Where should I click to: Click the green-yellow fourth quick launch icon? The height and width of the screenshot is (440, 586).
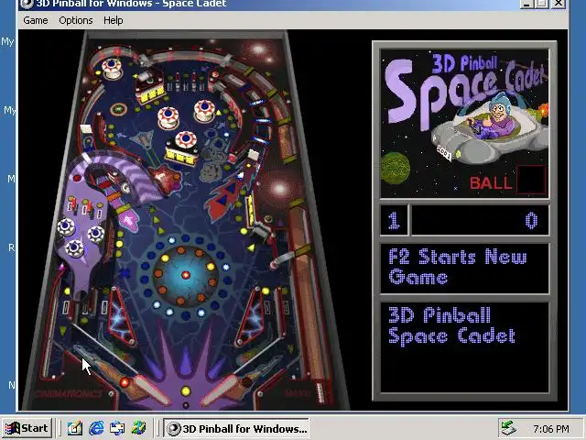[x=138, y=428]
